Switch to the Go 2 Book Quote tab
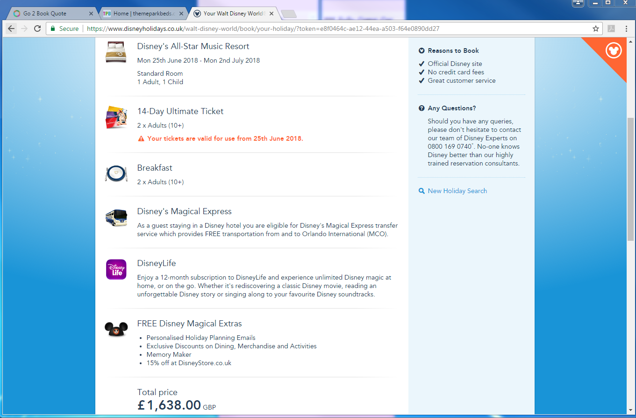Screen dimensions: 636x418 (x=51, y=14)
